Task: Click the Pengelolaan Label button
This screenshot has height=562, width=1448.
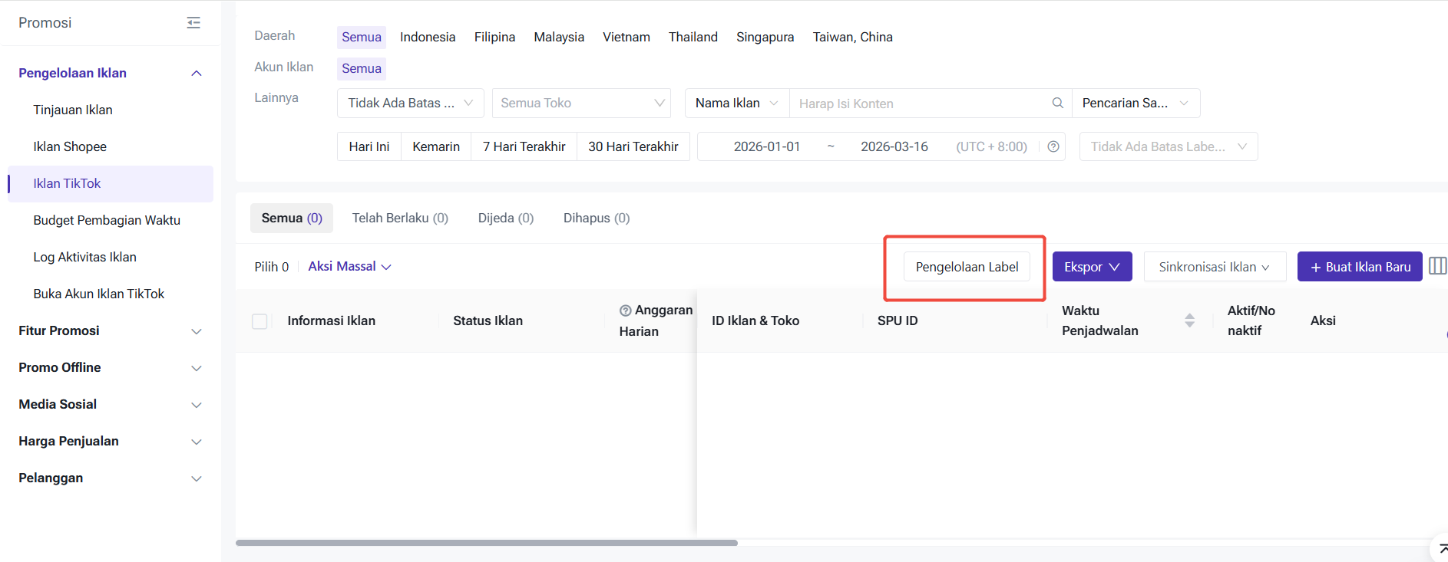Action: [x=966, y=267]
